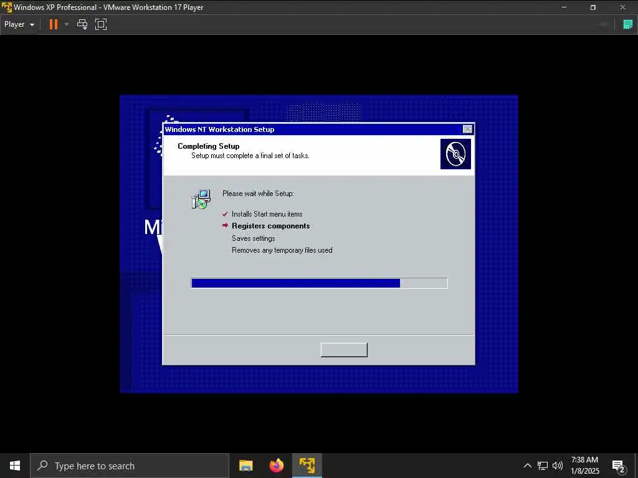Open the VMware notes icon at right
638x478 pixels.
(x=628, y=24)
